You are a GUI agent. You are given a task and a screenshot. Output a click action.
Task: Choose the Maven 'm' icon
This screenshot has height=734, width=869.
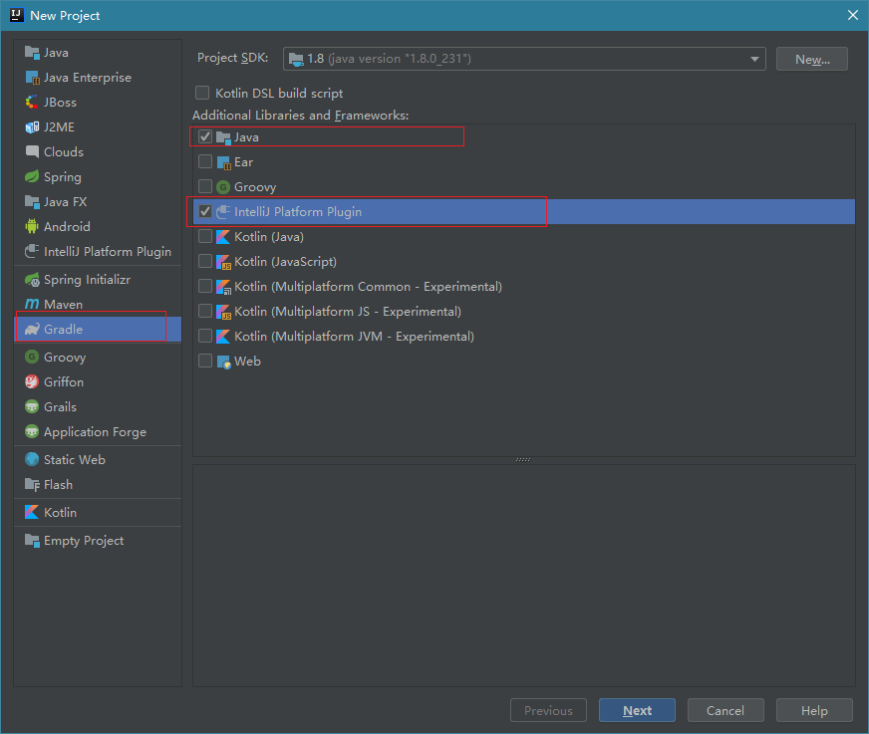pyautogui.click(x=32, y=304)
